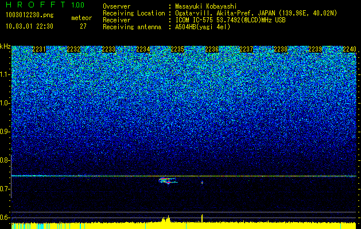Click the 2237 time marker

coord(246,49)
